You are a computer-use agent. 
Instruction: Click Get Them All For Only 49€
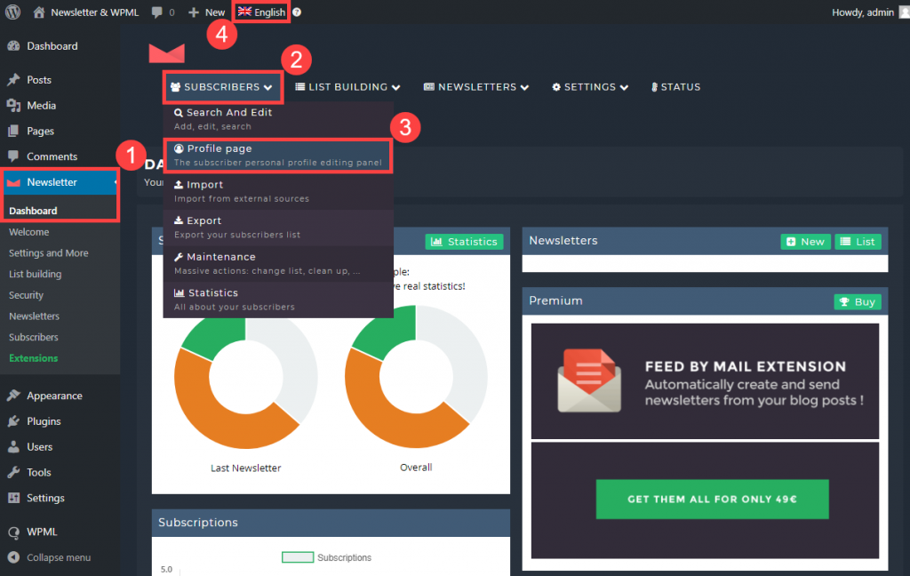[712, 499]
